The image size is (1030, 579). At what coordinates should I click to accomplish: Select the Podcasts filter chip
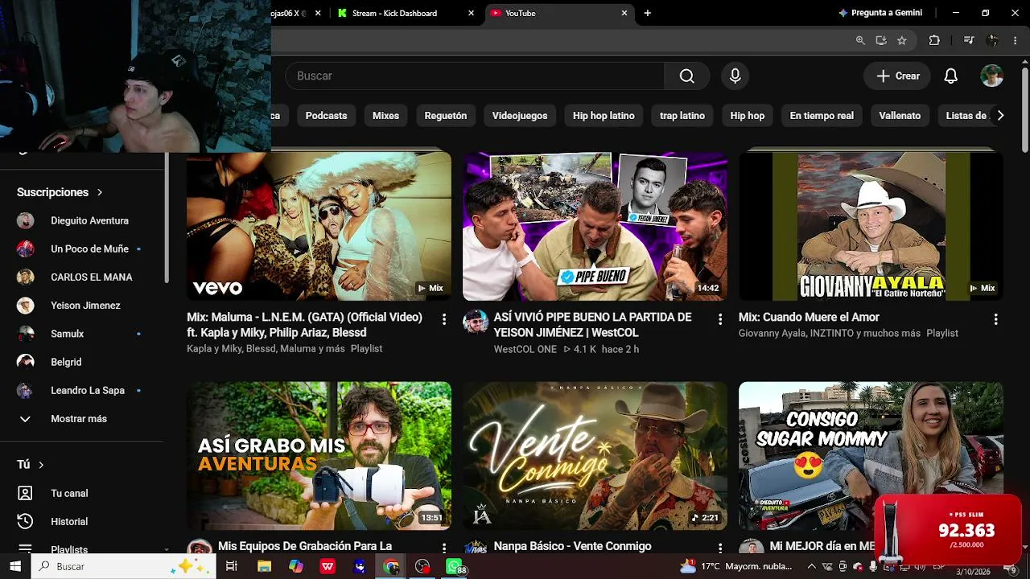(326, 116)
